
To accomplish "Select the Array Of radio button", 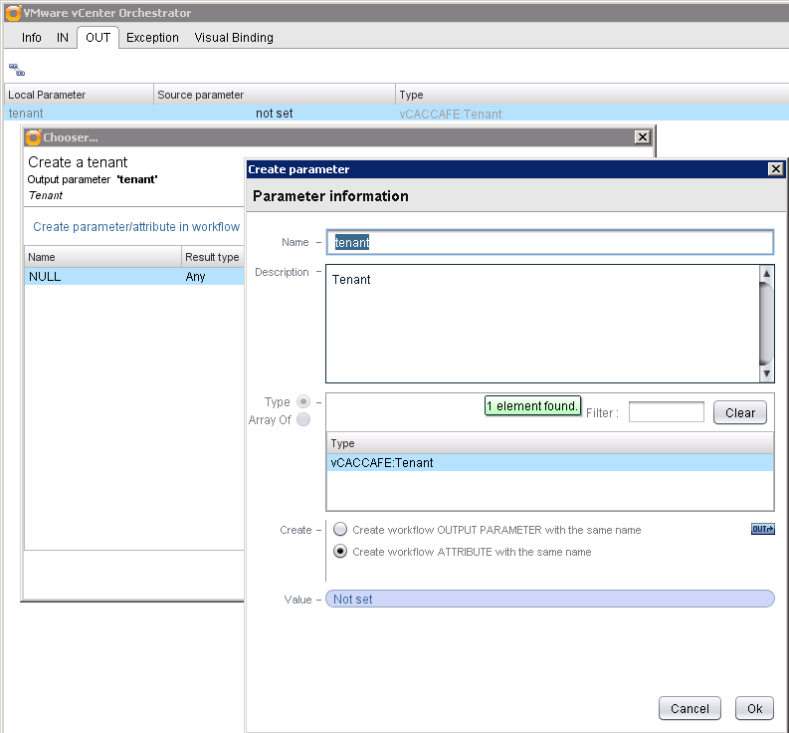I will click(x=303, y=419).
